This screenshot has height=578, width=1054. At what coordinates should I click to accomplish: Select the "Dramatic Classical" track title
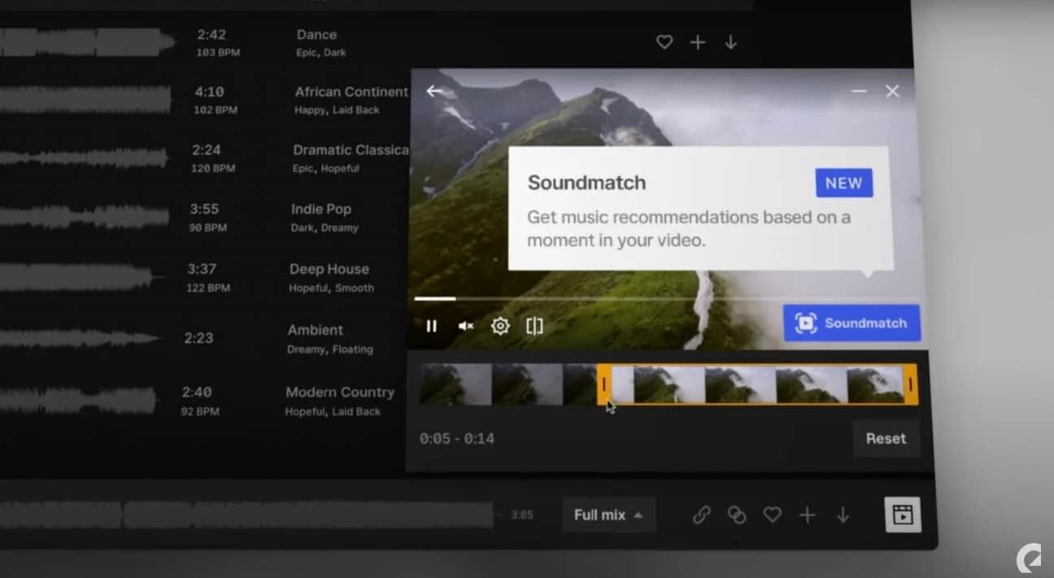tap(351, 150)
